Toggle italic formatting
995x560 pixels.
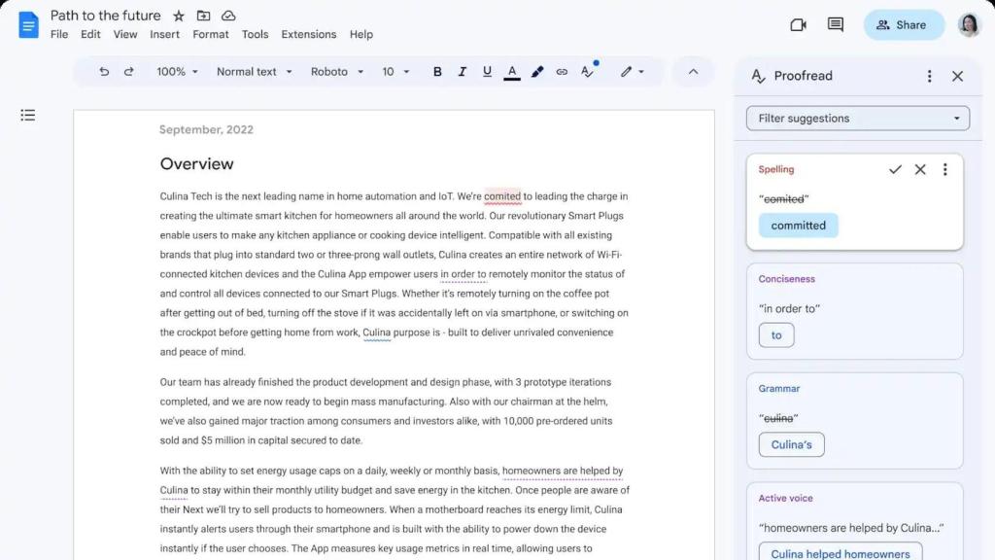[463, 71]
